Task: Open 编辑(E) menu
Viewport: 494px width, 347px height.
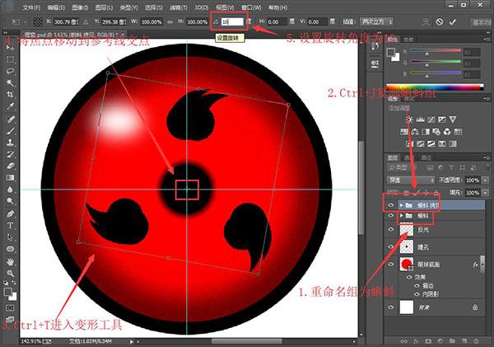Action: click(56, 7)
